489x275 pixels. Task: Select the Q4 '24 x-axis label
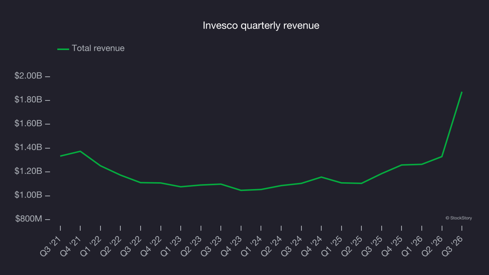tap(312, 245)
